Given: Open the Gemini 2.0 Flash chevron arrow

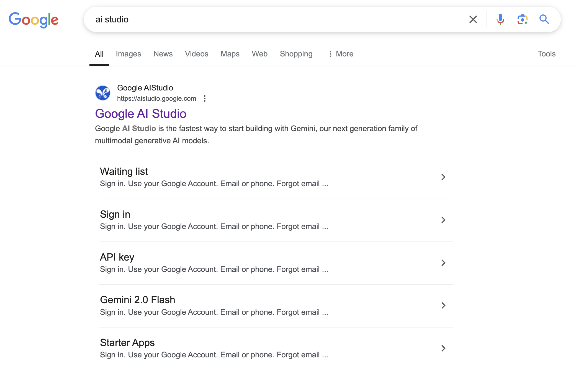Looking at the screenshot, I should pyautogui.click(x=443, y=305).
